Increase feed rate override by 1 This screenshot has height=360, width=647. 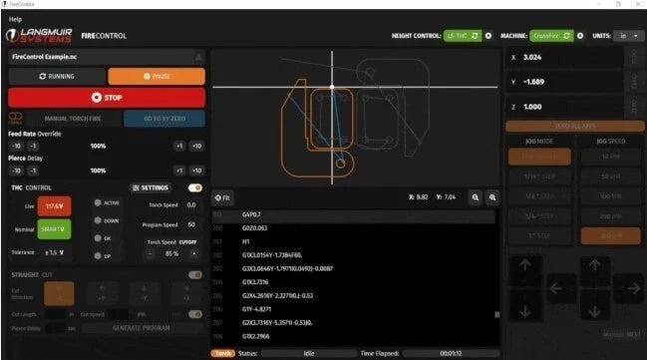179,147
